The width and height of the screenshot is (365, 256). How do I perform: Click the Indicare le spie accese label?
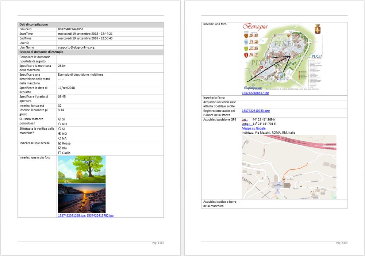tap(34, 143)
